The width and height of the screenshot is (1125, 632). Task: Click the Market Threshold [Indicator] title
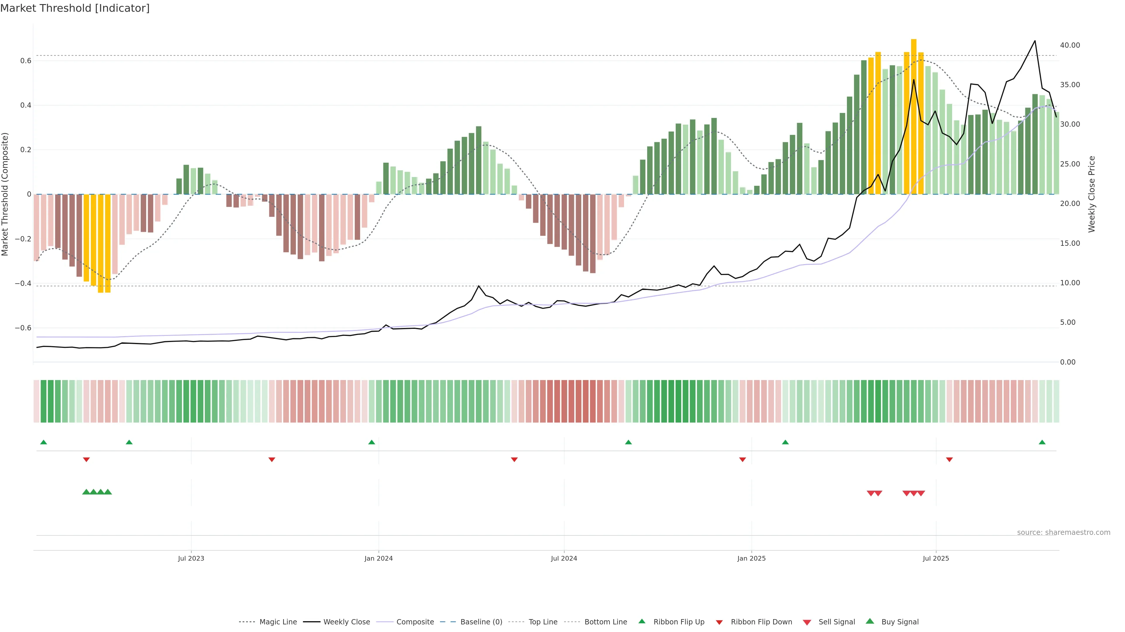(x=75, y=8)
